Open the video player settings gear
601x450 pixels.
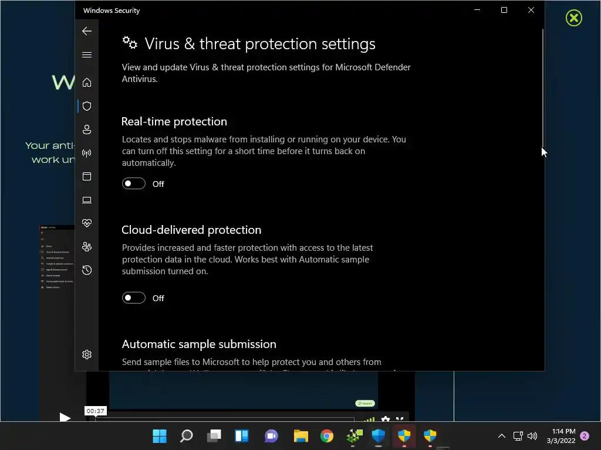point(386,419)
